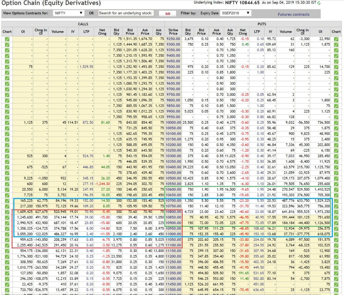This screenshot has width=344, height=295.
Task: Open calls chart icon for strike 10800.00
Action: 7,212
